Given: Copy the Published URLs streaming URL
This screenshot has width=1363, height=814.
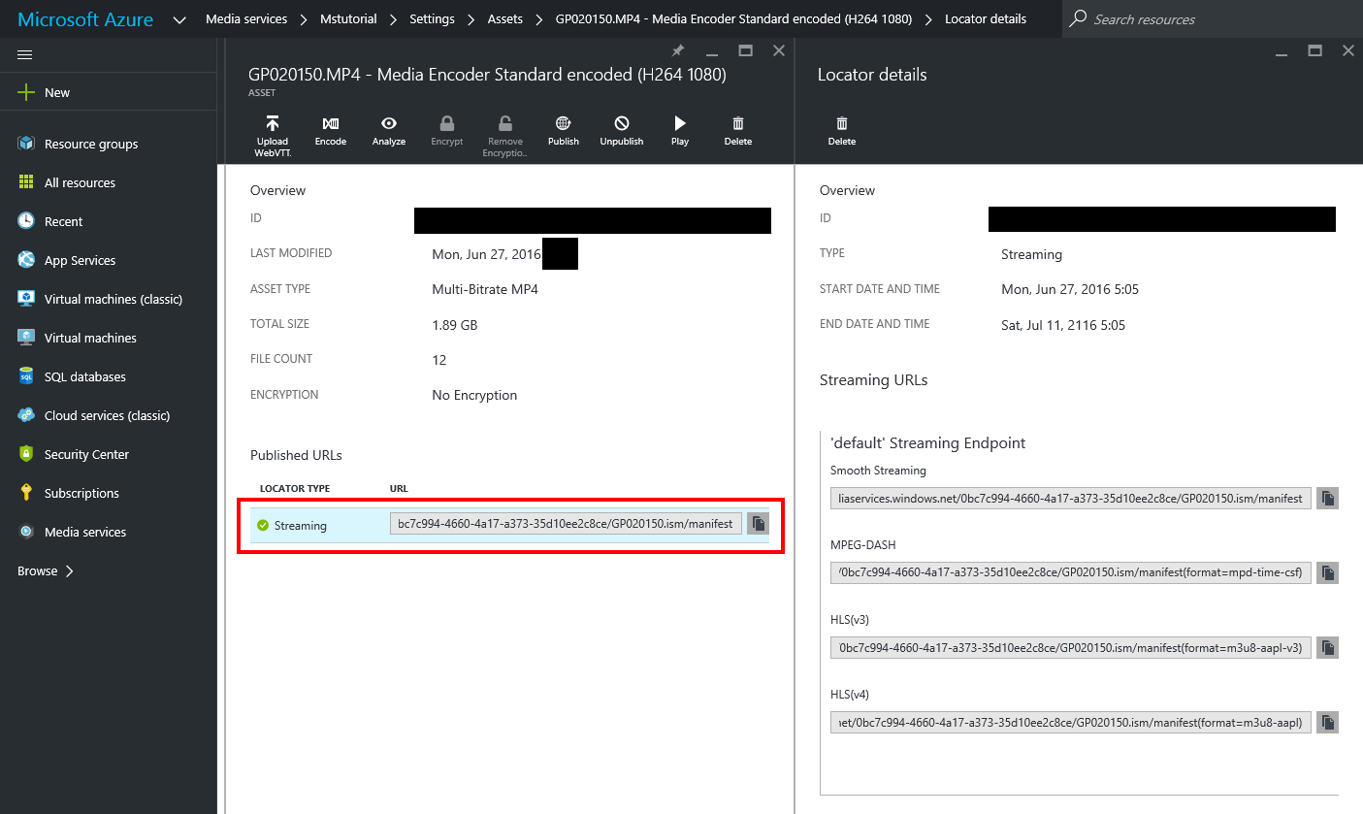Looking at the screenshot, I should tap(759, 524).
